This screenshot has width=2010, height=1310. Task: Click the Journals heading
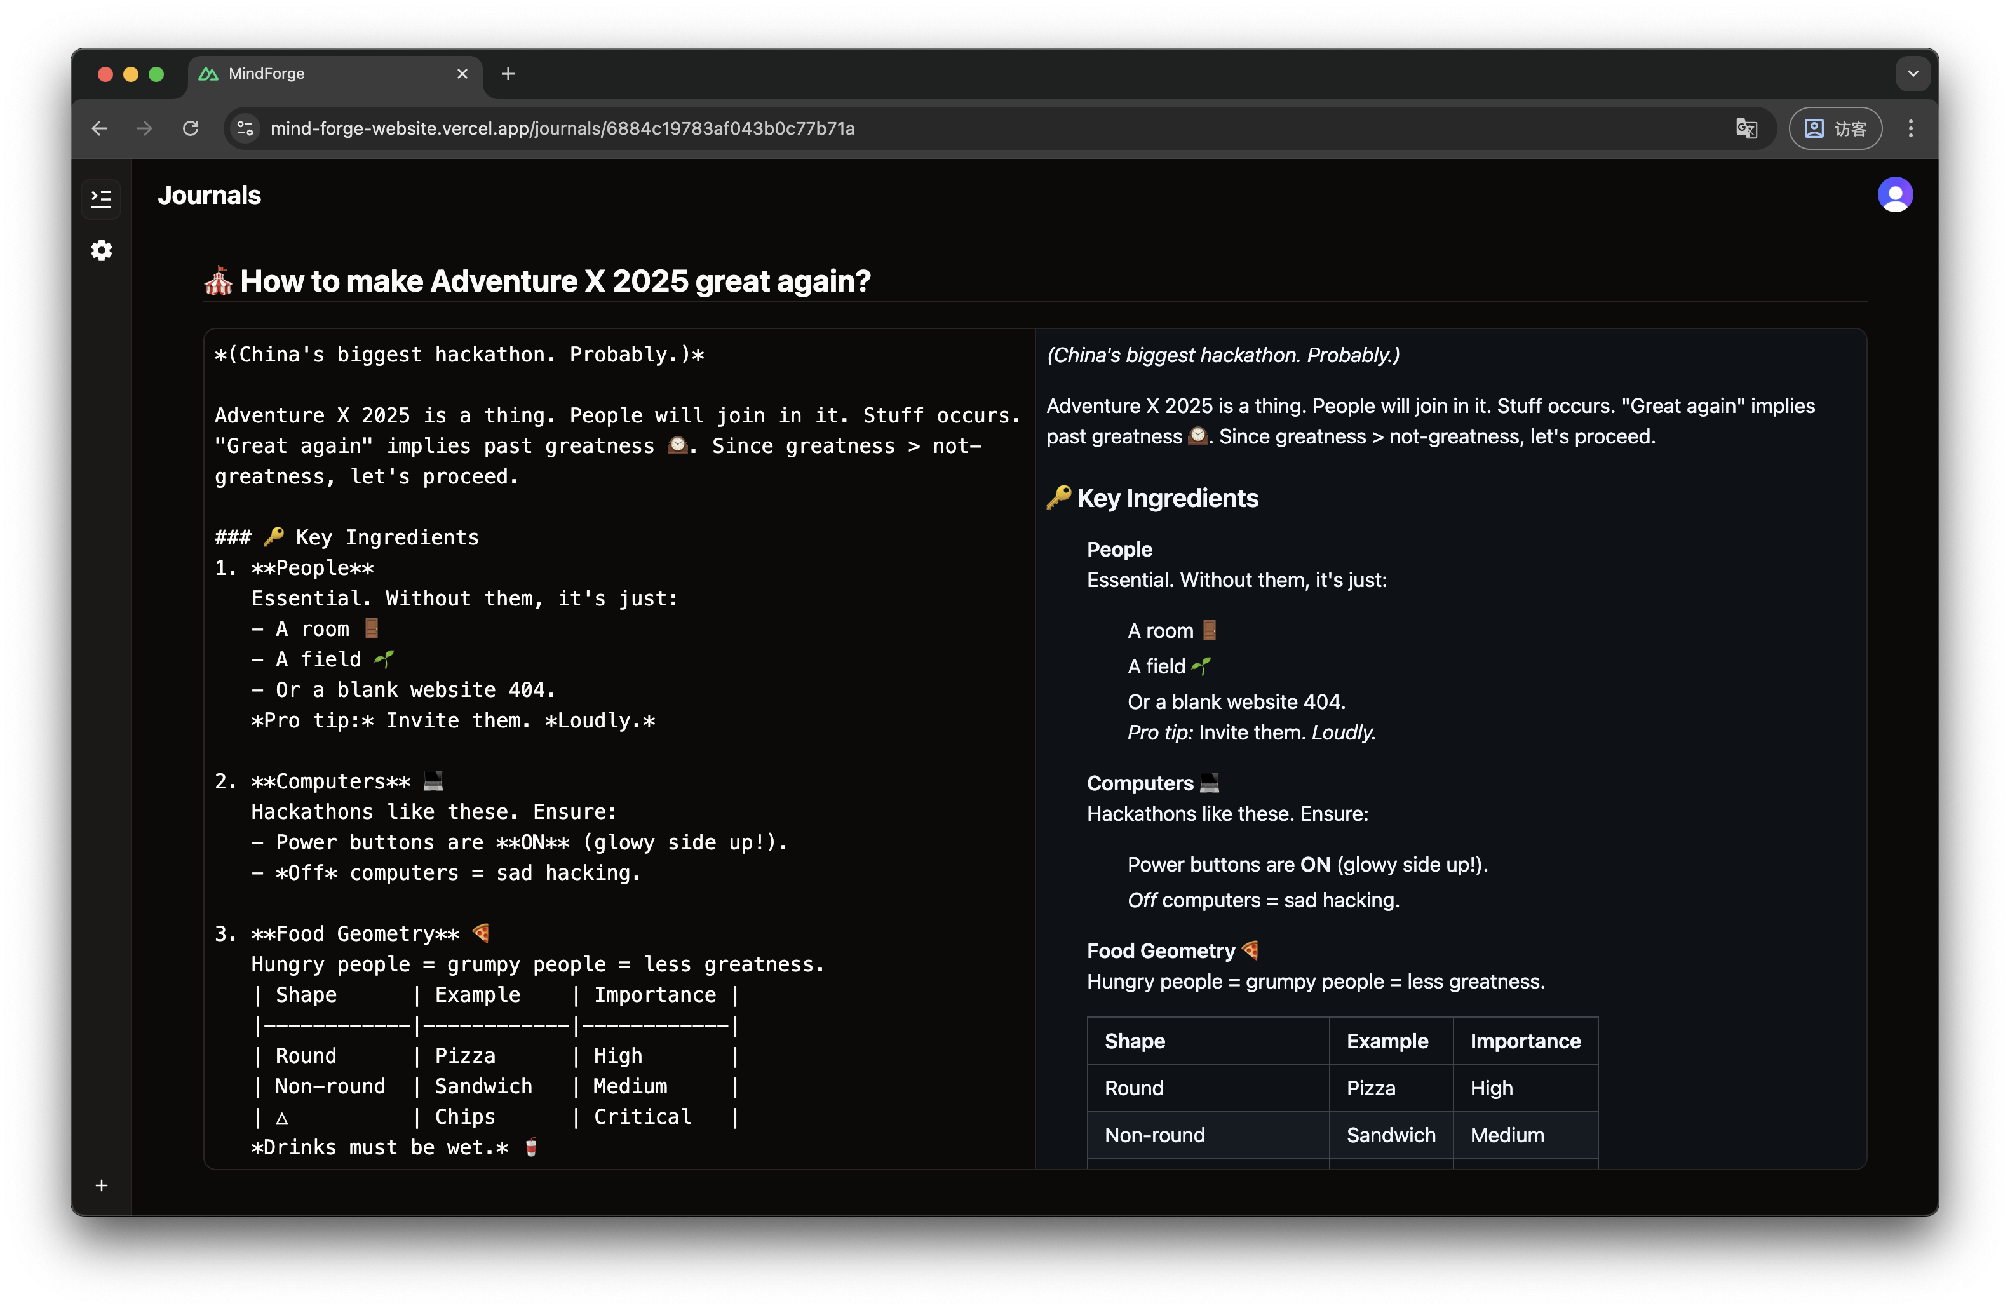click(x=210, y=195)
